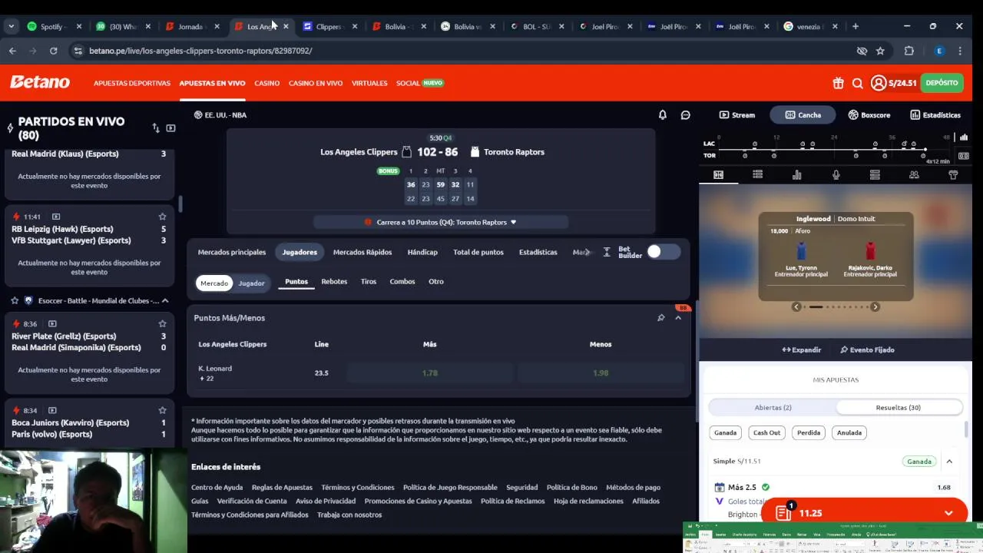Select the court view icon tab
Screen dimensions: 983x553
(x=719, y=175)
